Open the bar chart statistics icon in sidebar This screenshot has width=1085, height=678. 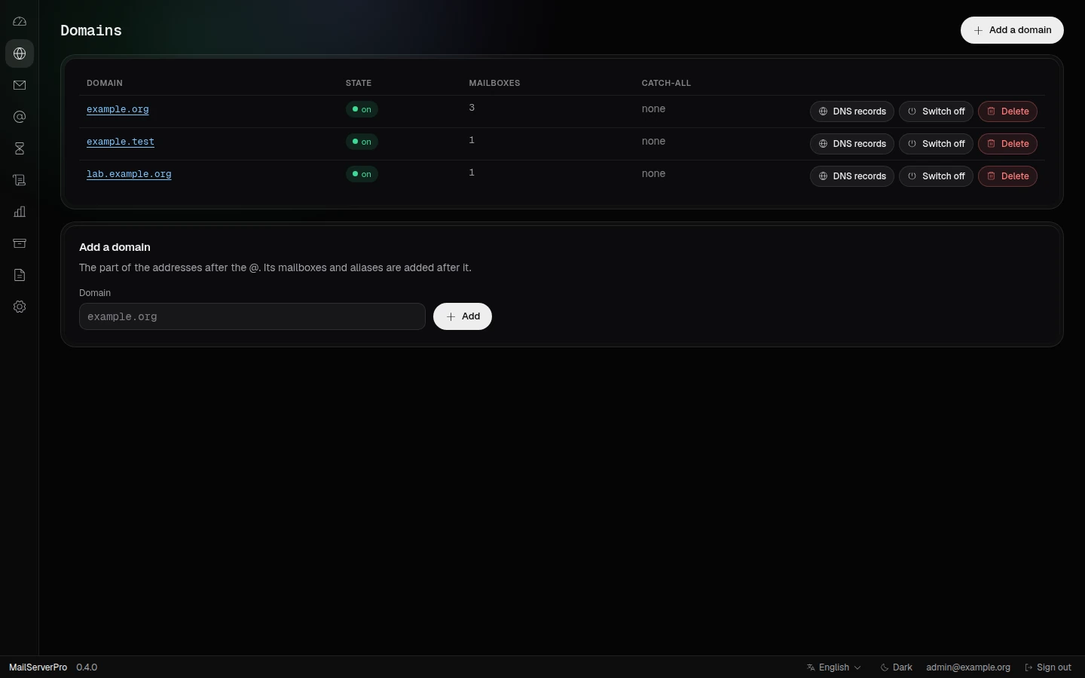pos(20,212)
